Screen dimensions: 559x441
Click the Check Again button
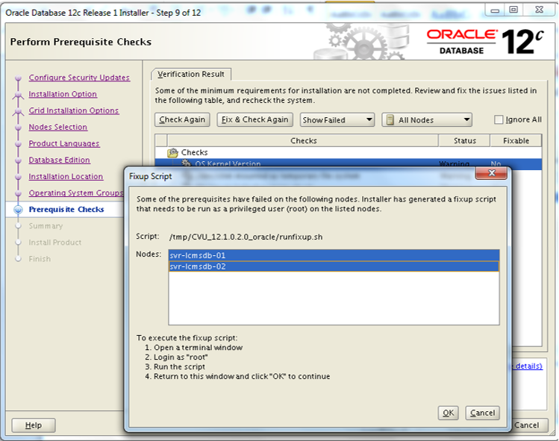(182, 119)
